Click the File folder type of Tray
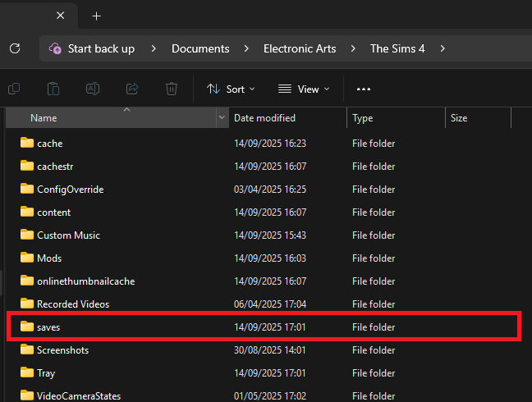The height and width of the screenshot is (402, 532). (x=374, y=373)
